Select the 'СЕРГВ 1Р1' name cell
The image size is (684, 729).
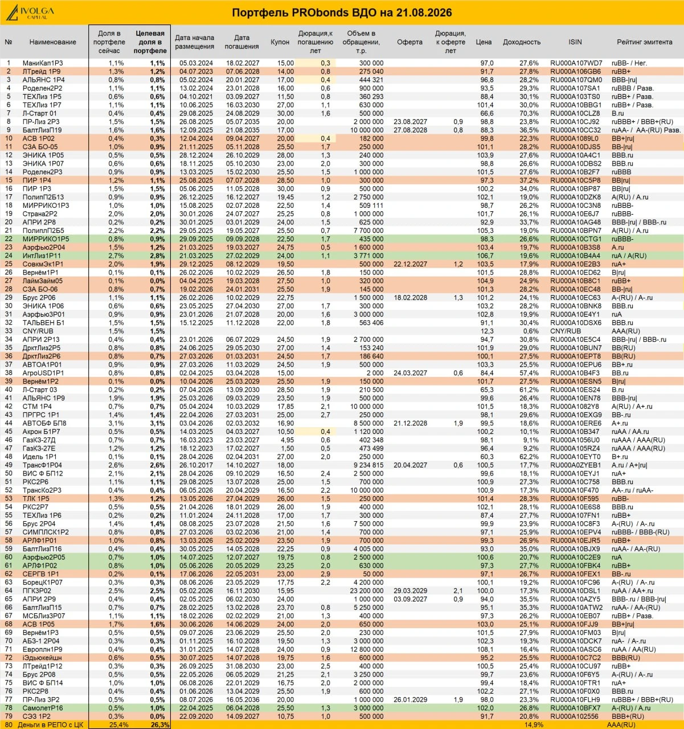click(x=40, y=574)
